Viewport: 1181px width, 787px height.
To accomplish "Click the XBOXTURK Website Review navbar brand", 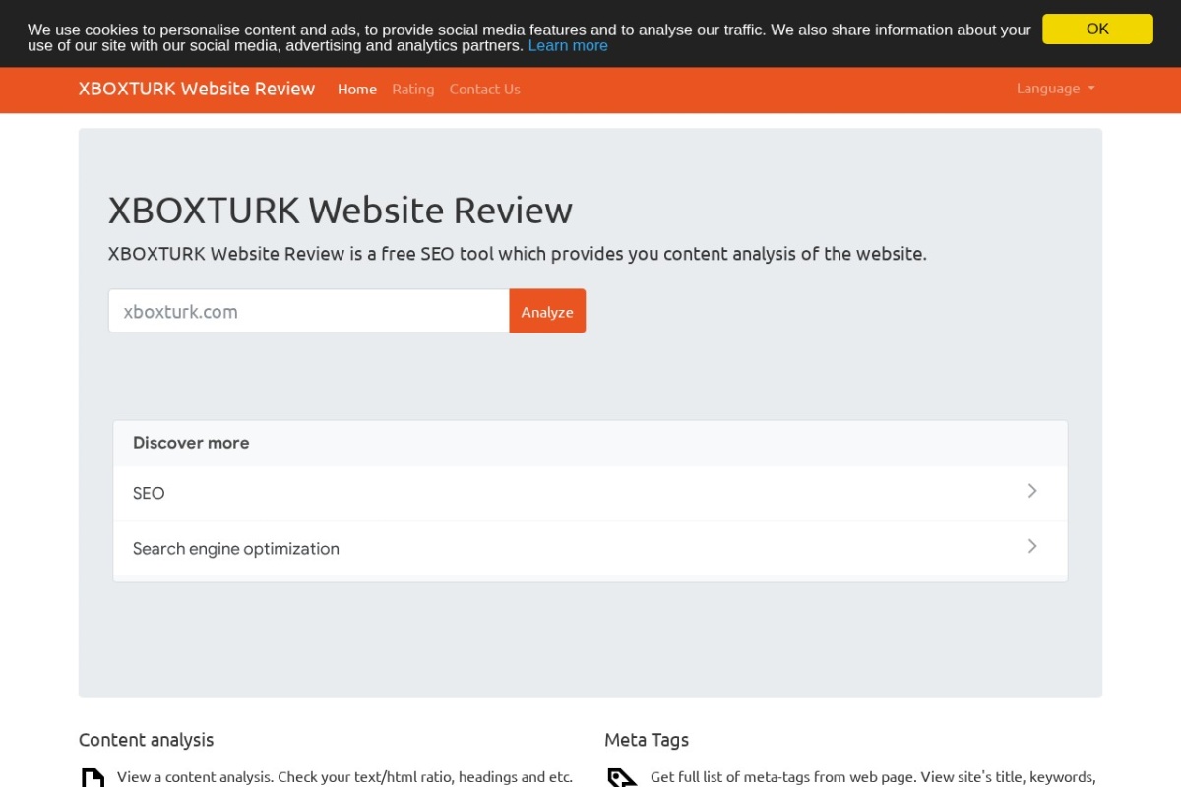I will click(x=196, y=89).
